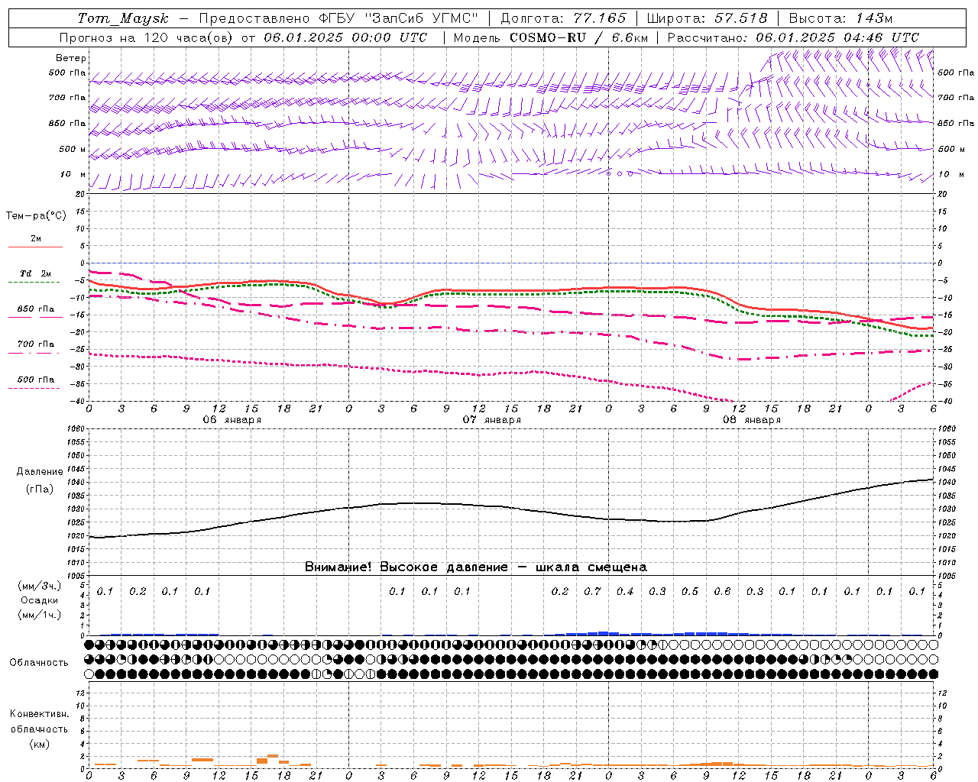Click the elevation label Высота: 143м

click(x=840, y=18)
